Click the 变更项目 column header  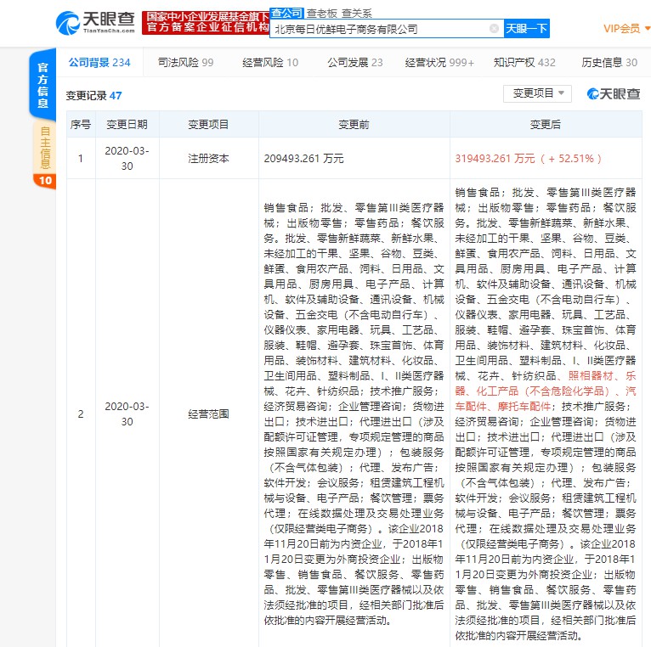[x=208, y=124]
